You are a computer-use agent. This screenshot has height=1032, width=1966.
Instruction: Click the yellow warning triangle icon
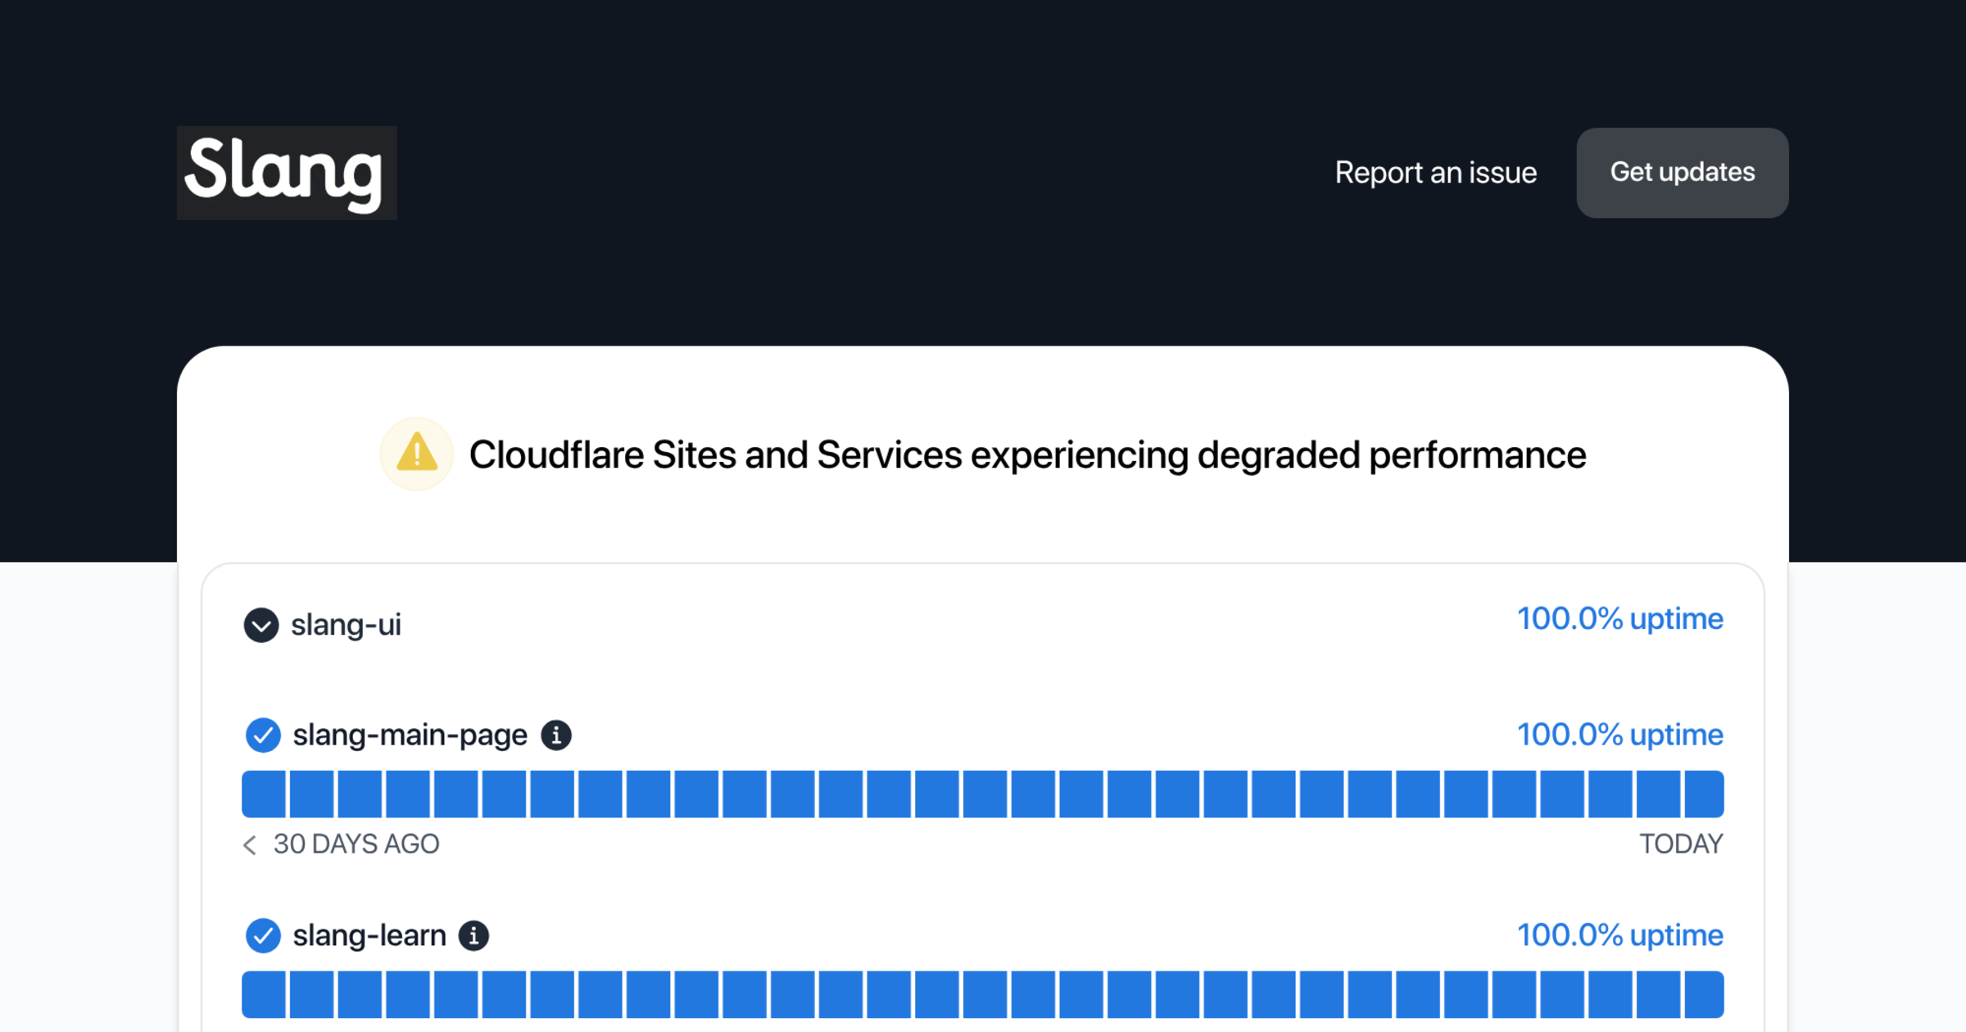[417, 454]
